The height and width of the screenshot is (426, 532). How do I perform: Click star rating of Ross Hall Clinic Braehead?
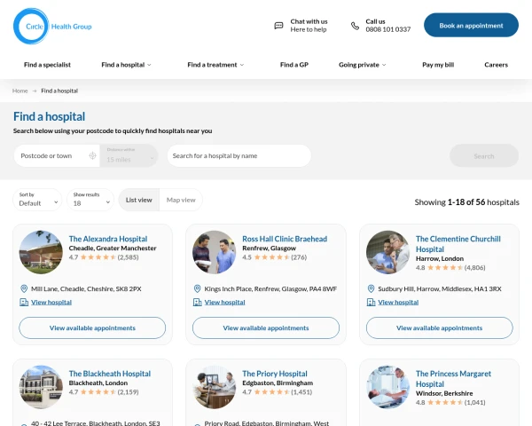coord(271,257)
